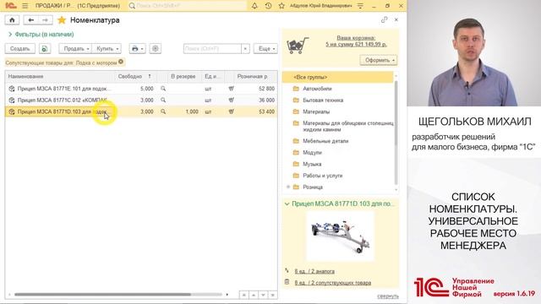
Task: Select Музыка group
Action: click(312, 164)
